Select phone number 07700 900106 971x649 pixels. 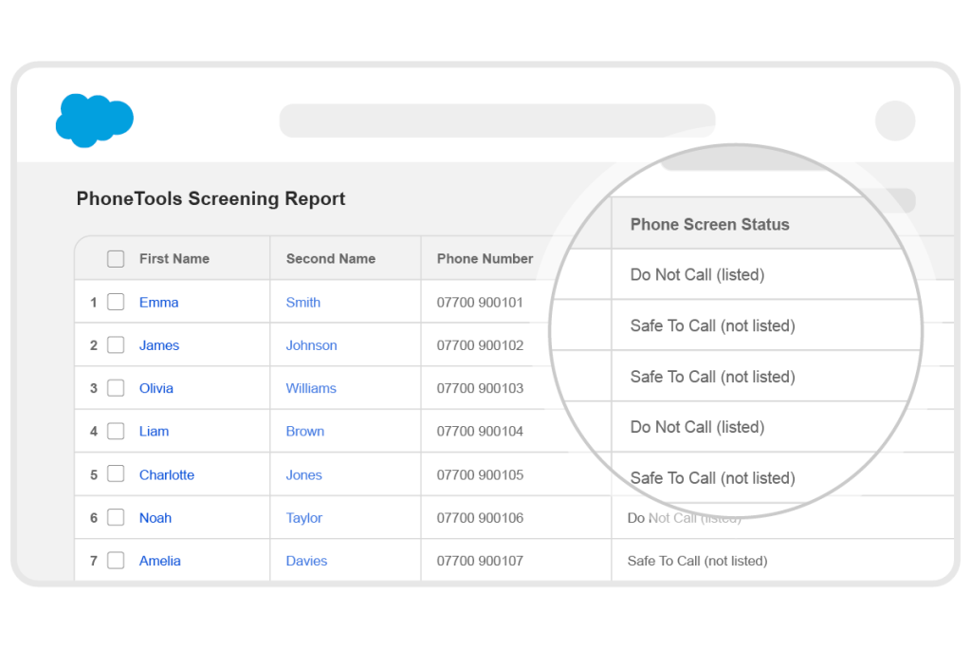point(480,518)
